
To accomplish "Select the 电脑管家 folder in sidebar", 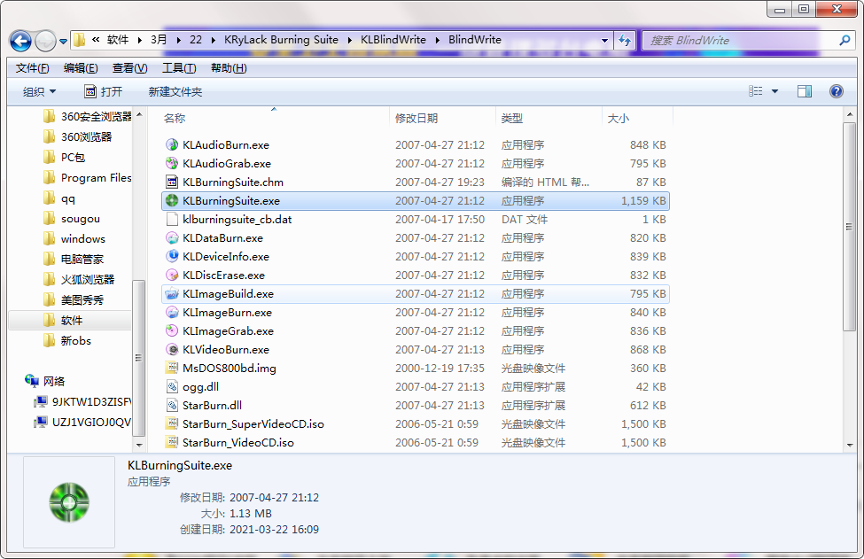I will (x=74, y=259).
